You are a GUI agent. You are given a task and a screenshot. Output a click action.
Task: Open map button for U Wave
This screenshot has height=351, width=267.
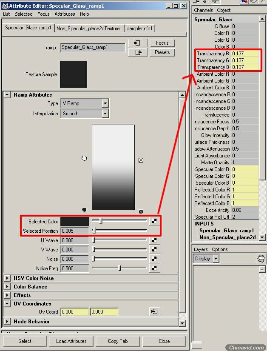coord(154,240)
